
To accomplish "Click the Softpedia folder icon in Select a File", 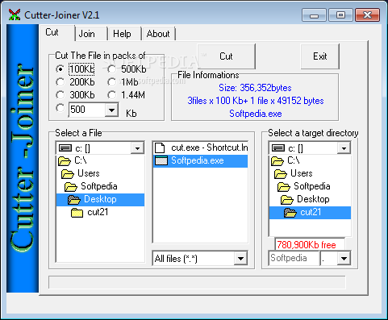I will pos(71,187).
